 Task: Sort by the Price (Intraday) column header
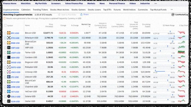coord(49,25)
